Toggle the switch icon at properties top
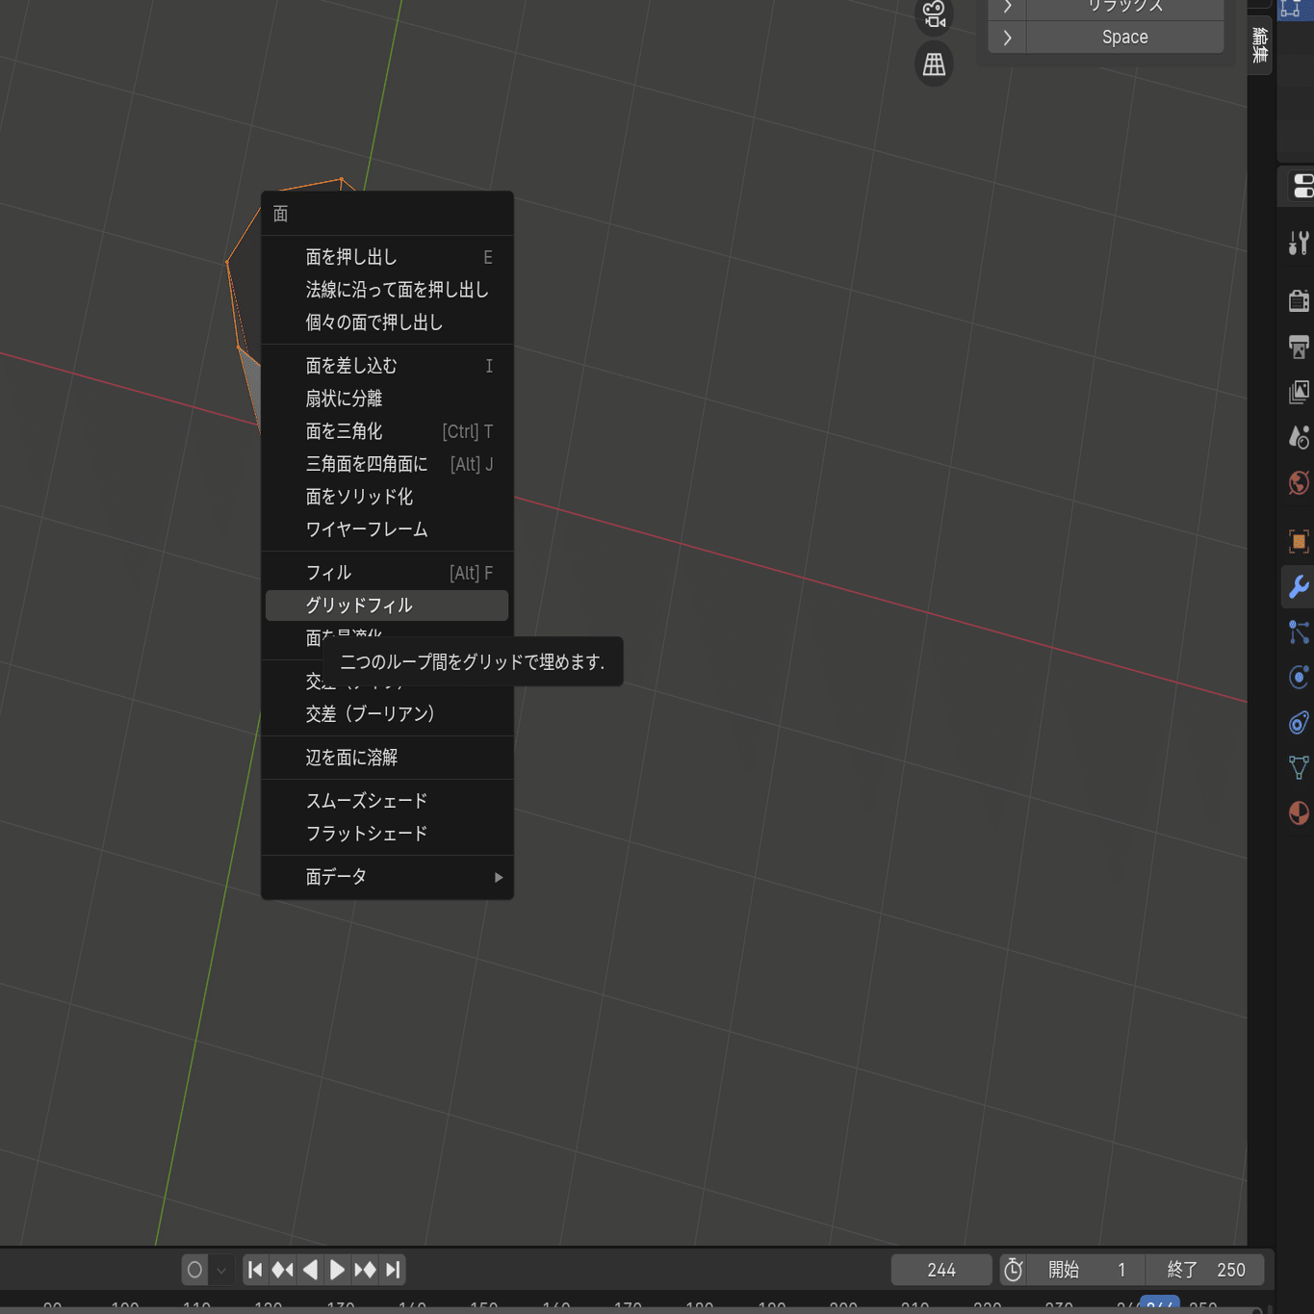 (1301, 186)
